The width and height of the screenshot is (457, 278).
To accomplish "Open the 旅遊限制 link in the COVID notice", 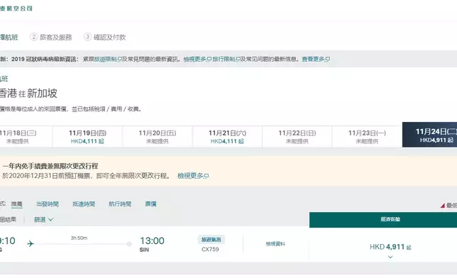I will point(108,59).
